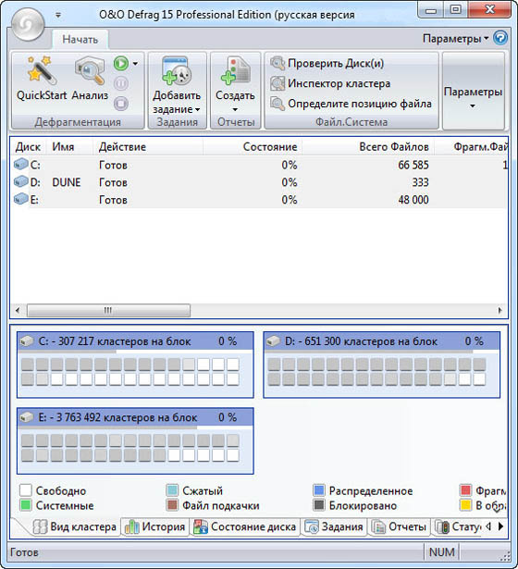This screenshot has height=569, width=518.
Task: Switch to the Начать ribbon tab
Action: pyautogui.click(x=80, y=39)
